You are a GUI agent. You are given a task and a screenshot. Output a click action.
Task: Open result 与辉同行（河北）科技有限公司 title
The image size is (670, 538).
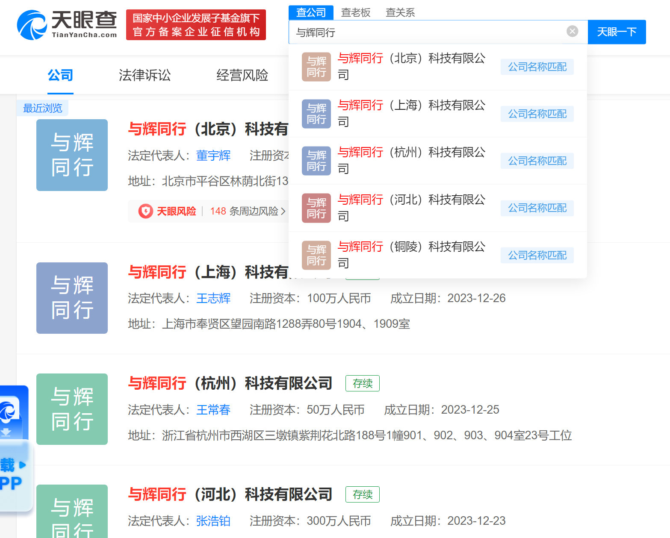click(230, 494)
